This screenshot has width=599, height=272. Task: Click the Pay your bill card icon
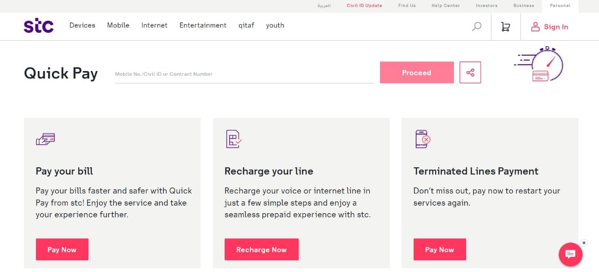45,139
